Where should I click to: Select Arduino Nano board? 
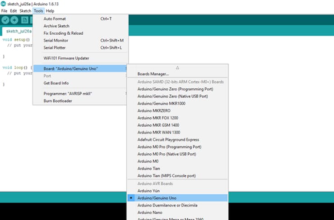pos(177,212)
